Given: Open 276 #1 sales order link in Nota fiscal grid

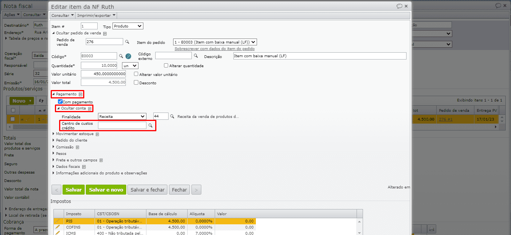Looking at the screenshot, I should 445,119.
